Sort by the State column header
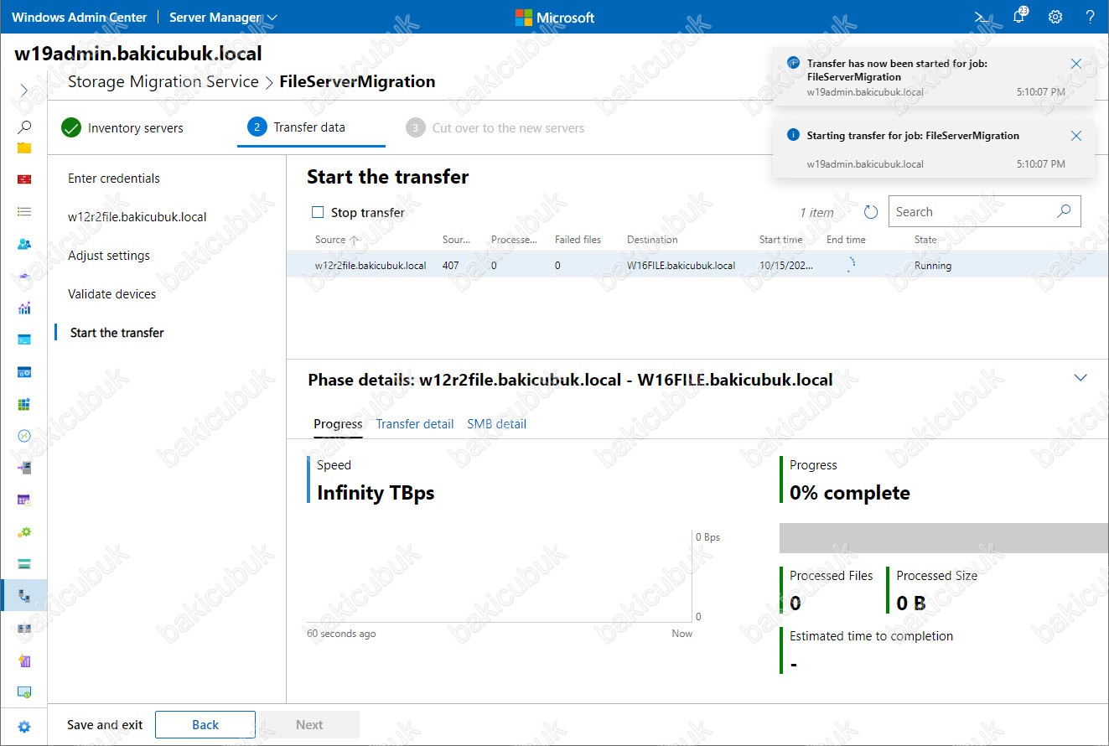 (925, 240)
